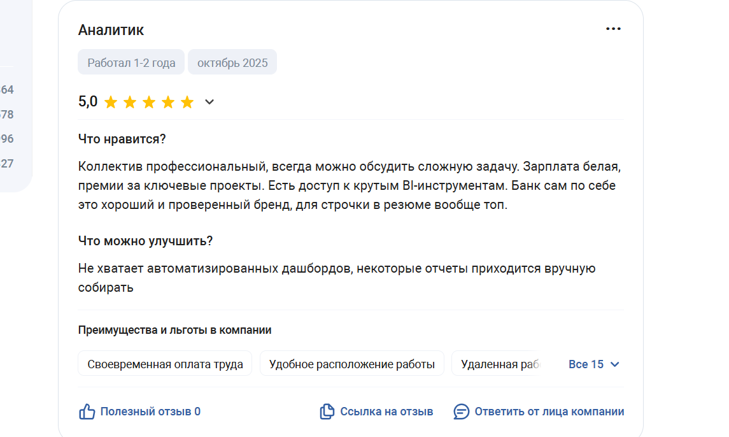729x437 pixels.
Task: Click the third rating star
Action: click(149, 102)
